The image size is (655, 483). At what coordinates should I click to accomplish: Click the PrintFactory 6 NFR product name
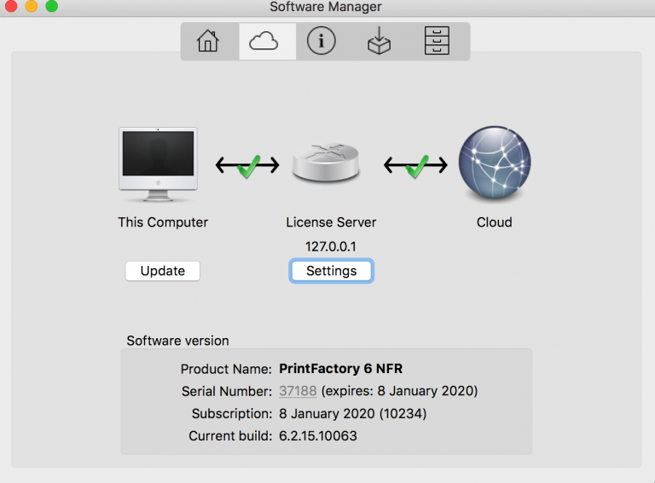pyautogui.click(x=341, y=369)
